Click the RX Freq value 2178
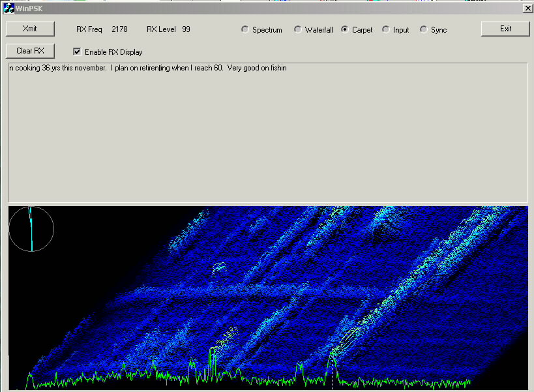The width and height of the screenshot is (534, 392). coord(119,29)
